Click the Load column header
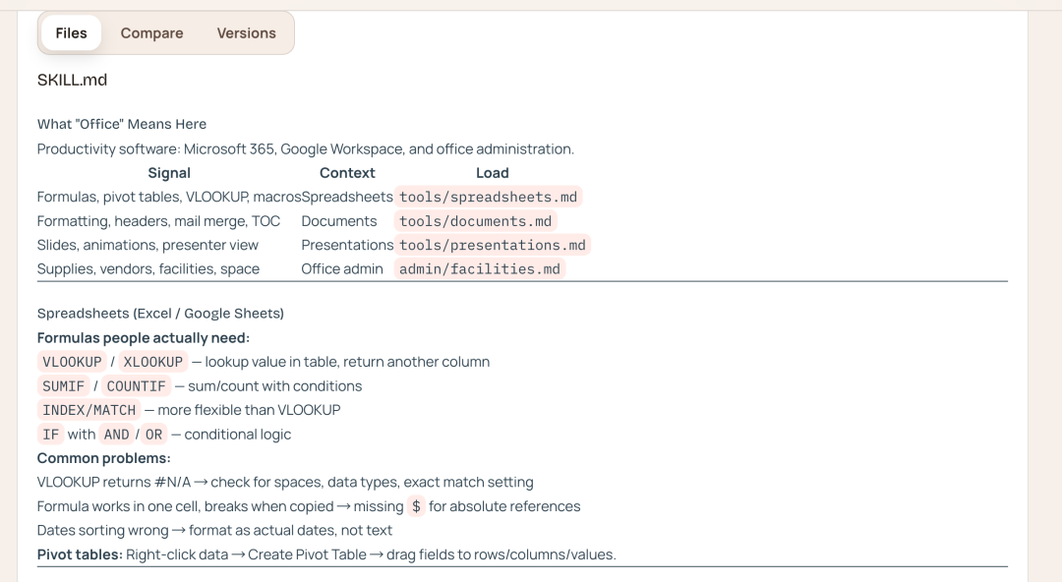1062x582 pixels. (x=492, y=173)
